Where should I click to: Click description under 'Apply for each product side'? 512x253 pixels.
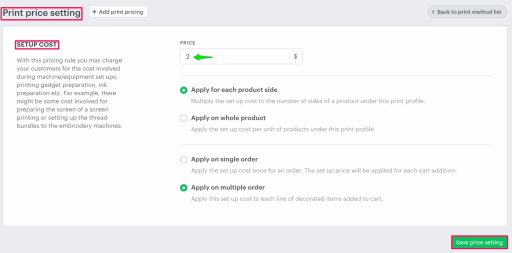(x=308, y=101)
